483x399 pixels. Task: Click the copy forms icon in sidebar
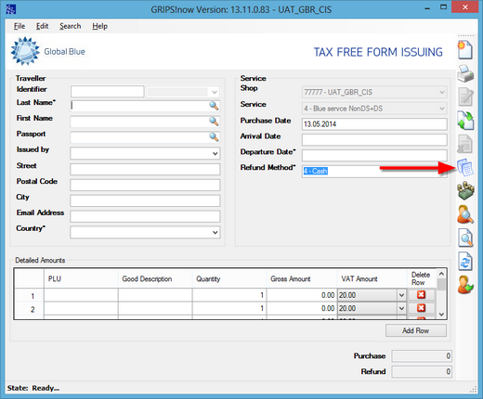(x=465, y=167)
